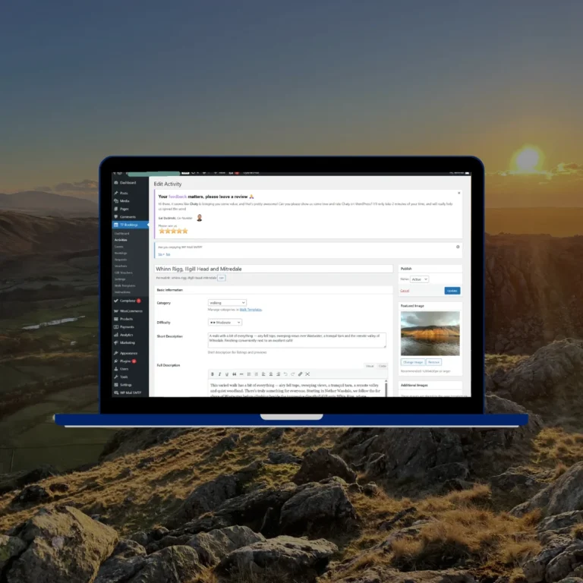Dismiss the WP Mail SMTP notice
Viewport: 583px width, 583px height.
458,247
